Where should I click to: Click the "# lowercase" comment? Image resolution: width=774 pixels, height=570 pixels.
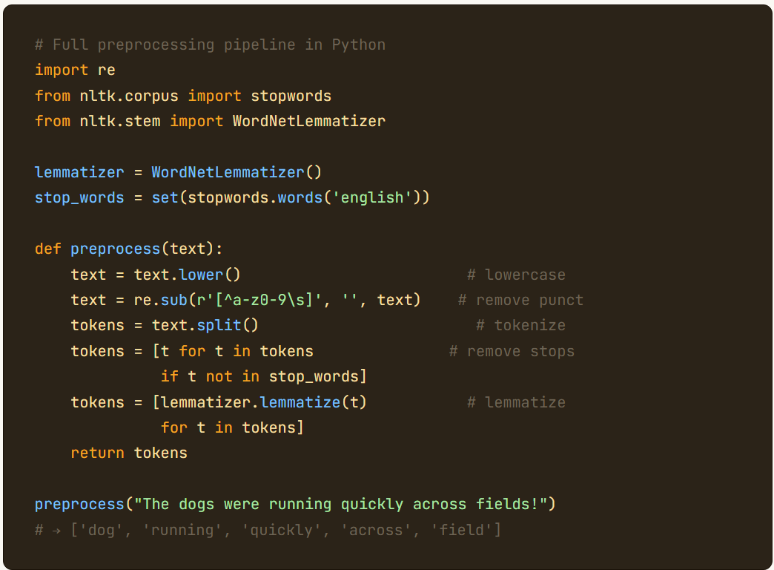coord(516,275)
